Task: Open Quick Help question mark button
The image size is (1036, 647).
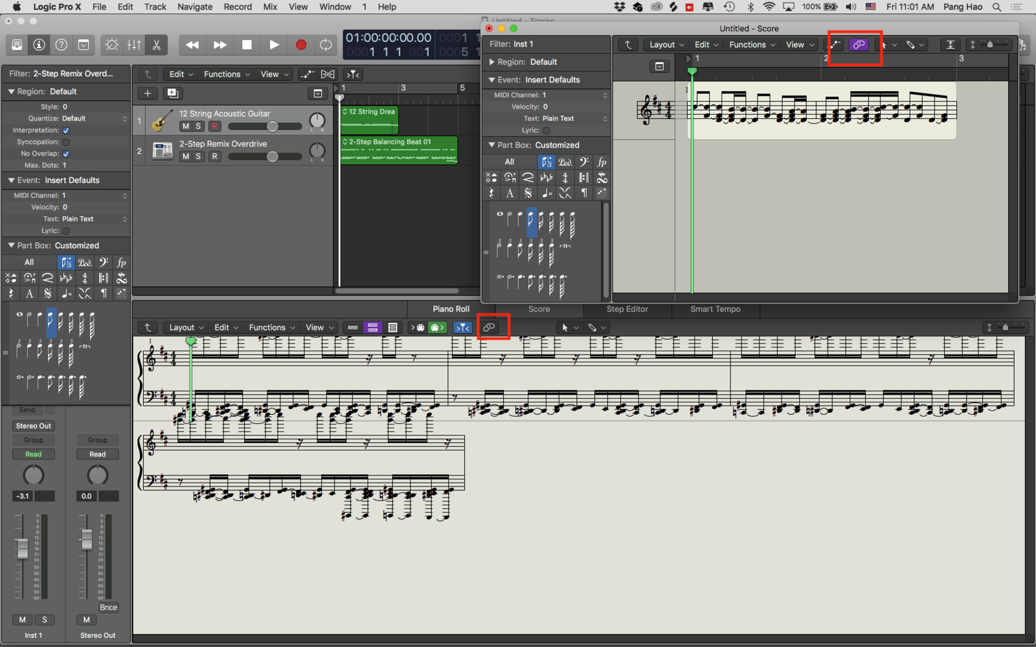Action: tap(62, 45)
